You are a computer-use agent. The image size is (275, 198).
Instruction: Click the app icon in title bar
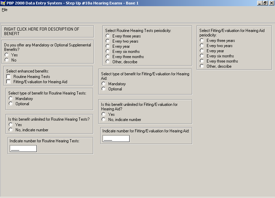point(3,3)
